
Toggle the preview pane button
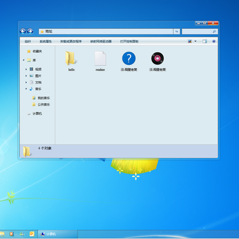coord(205,41)
